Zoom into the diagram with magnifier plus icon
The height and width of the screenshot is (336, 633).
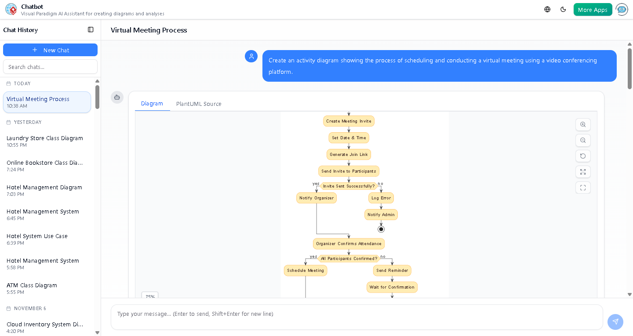tap(583, 124)
